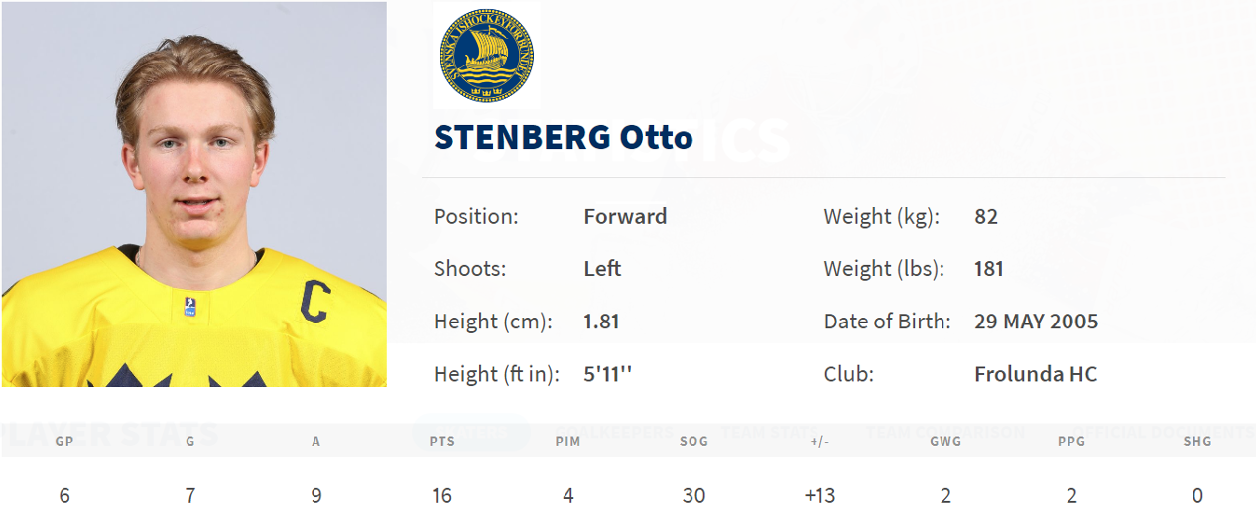Click the 29 MAY 2005 birth date

click(1036, 322)
